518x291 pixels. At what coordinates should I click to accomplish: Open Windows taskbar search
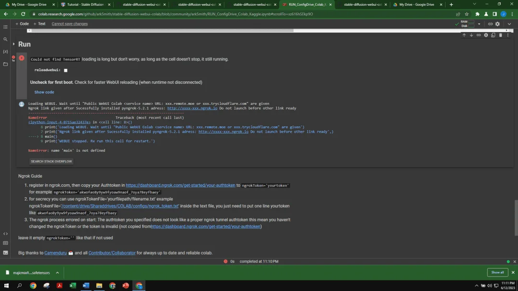20,286
